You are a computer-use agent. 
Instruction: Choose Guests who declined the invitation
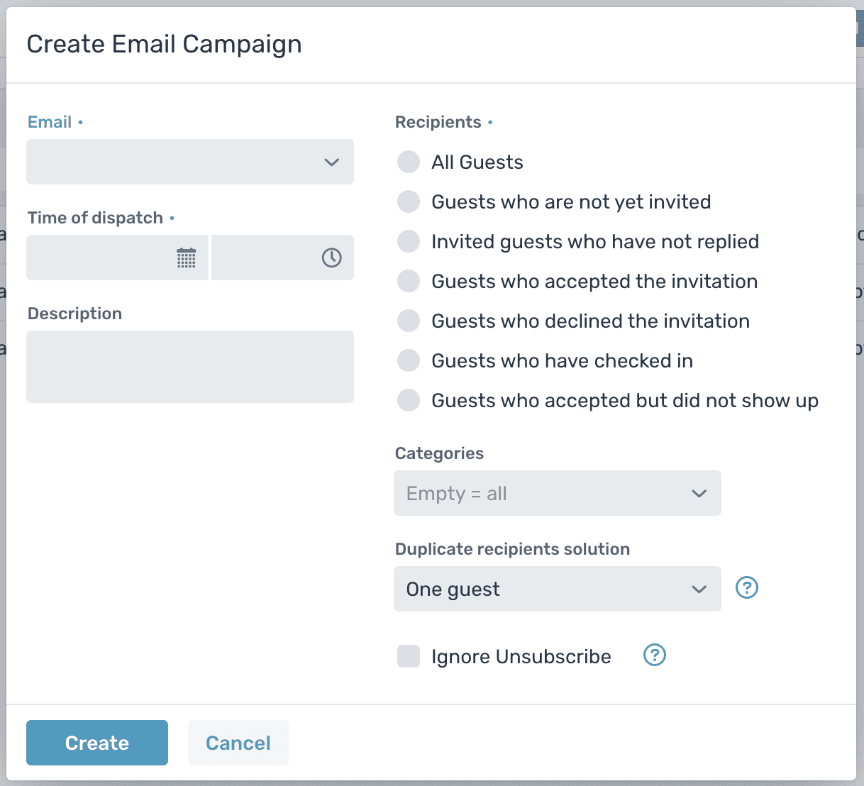(409, 321)
